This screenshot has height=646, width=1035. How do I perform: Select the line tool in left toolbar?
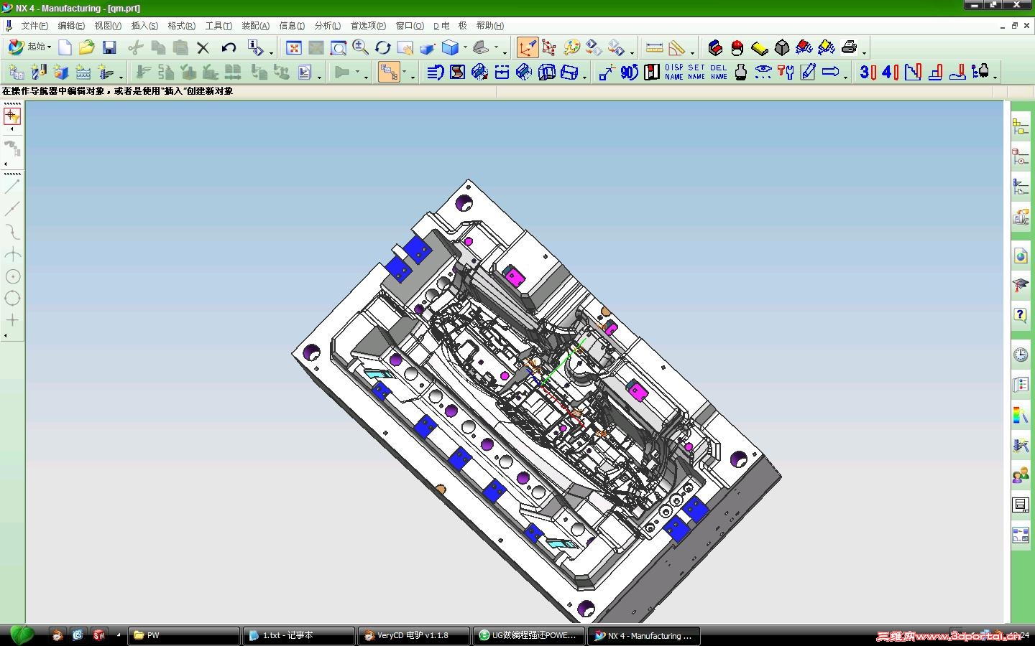(x=12, y=187)
